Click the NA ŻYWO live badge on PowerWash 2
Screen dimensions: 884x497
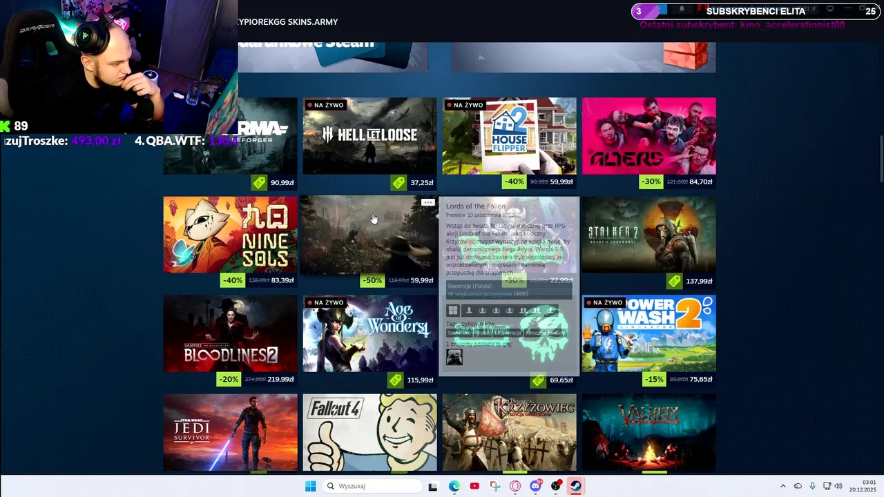click(604, 302)
